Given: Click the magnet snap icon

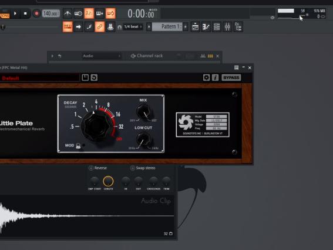Looking at the screenshot, I should (119, 27).
